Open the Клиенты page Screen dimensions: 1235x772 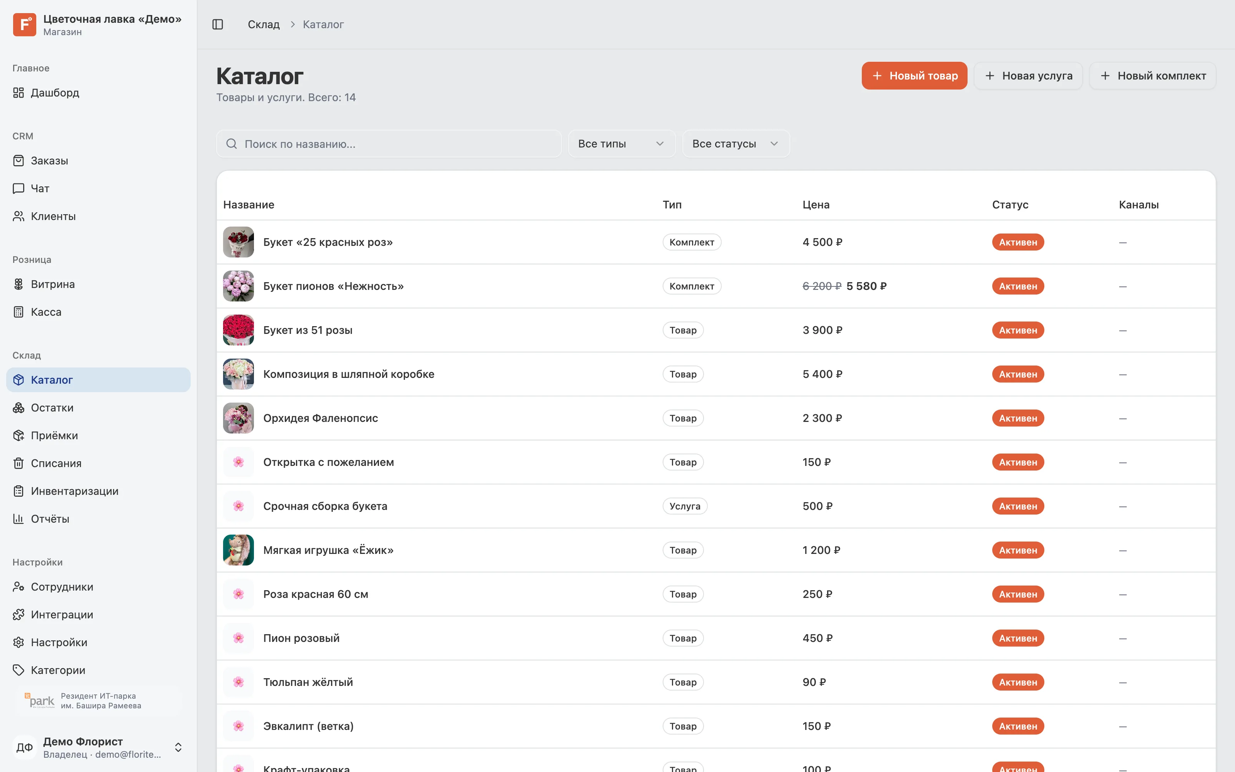[98, 216]
